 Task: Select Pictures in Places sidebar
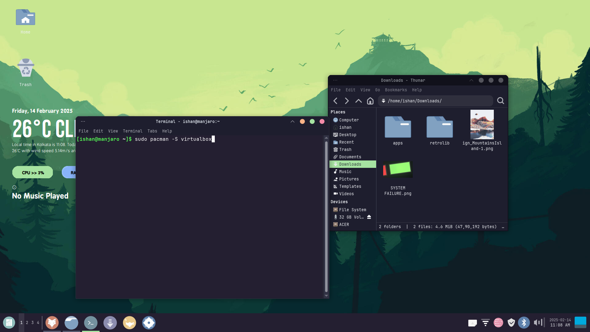(x=349, y=179)
